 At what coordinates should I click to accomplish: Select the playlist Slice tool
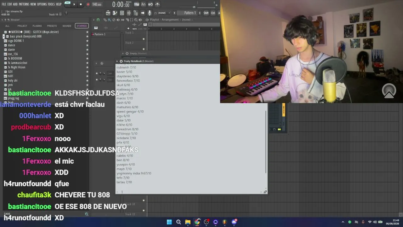coord(127,20)
